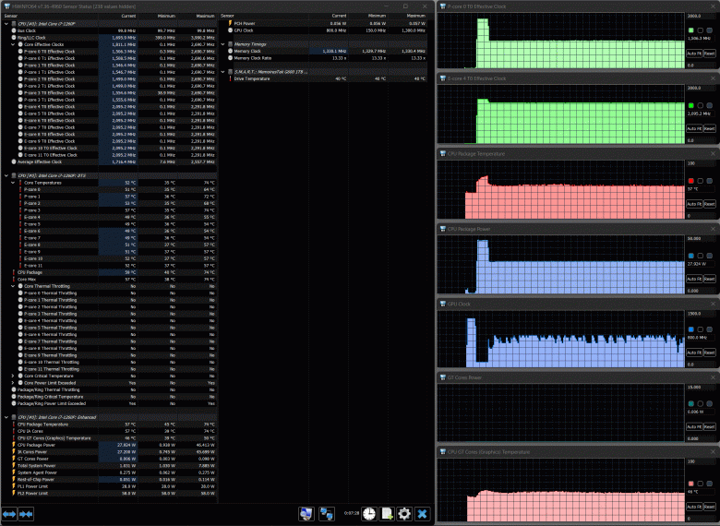Toggle empty checkbox in P-core 0 graph
This screenshot has width=720, height=526.
[701, 30]
